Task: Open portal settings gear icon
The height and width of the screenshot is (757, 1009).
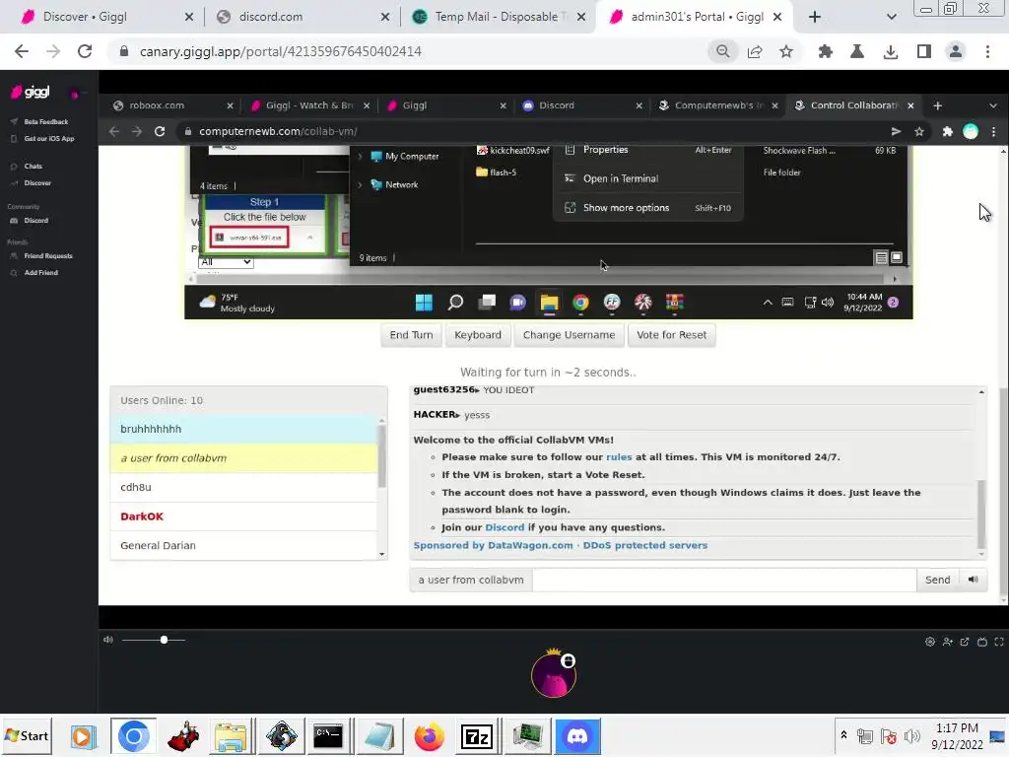Action: pos(930,642)
